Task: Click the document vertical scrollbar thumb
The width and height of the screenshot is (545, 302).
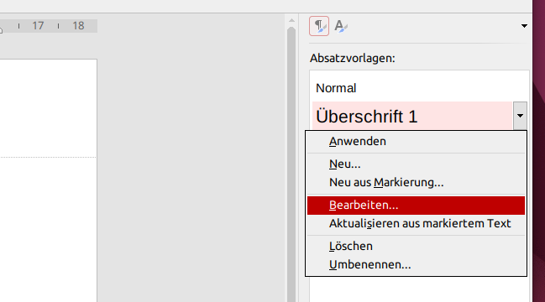Action: pyautogui.click(x=291, y=164)
